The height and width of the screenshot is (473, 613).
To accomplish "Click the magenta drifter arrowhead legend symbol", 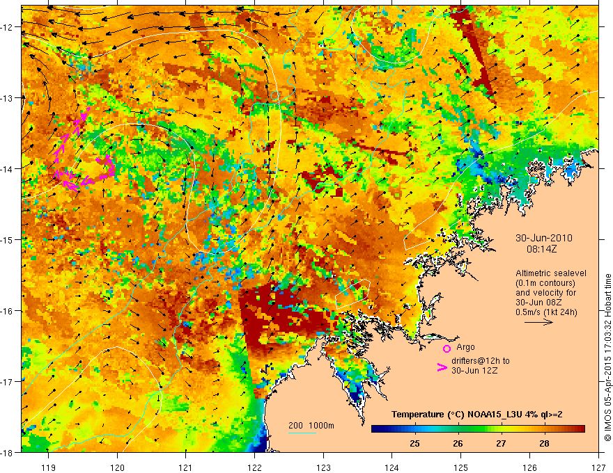I will (x=442, y=367).
